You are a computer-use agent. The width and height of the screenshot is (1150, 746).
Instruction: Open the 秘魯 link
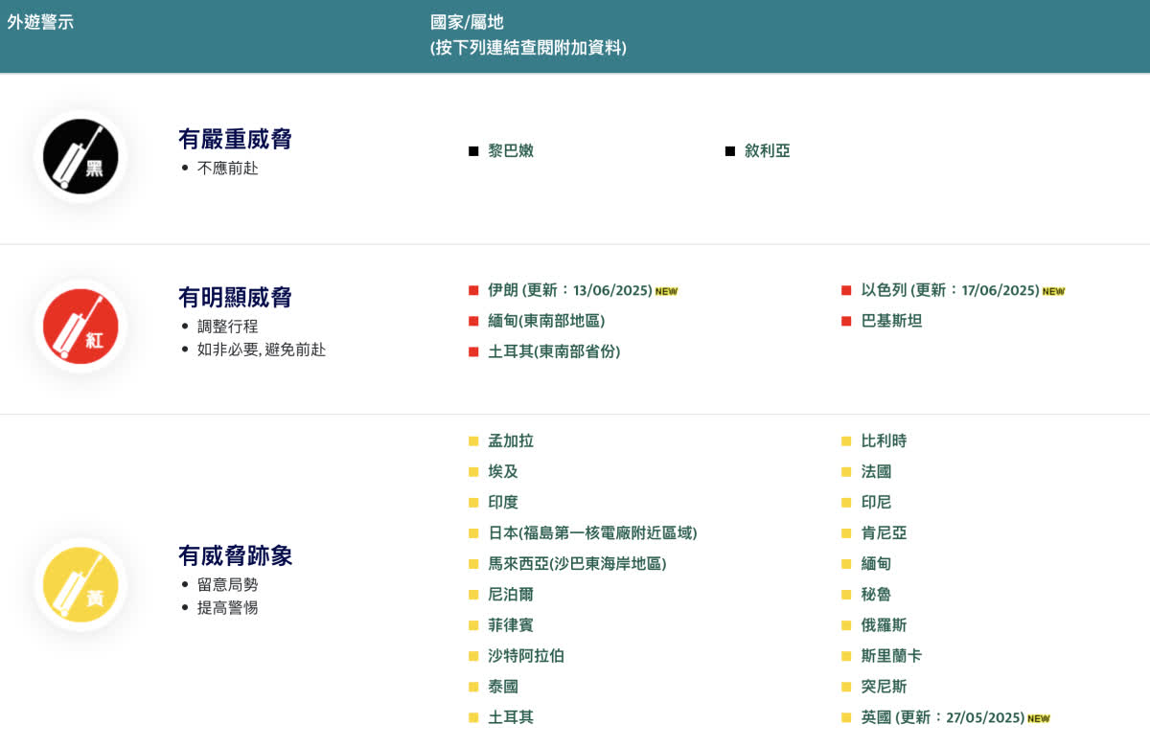click(877, 595)
